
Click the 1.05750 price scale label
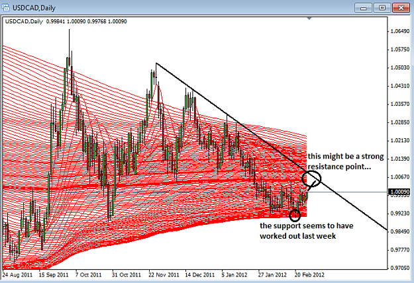pos(399,50)
